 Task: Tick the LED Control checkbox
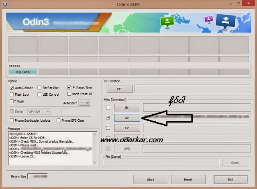[x=39, y=94]
